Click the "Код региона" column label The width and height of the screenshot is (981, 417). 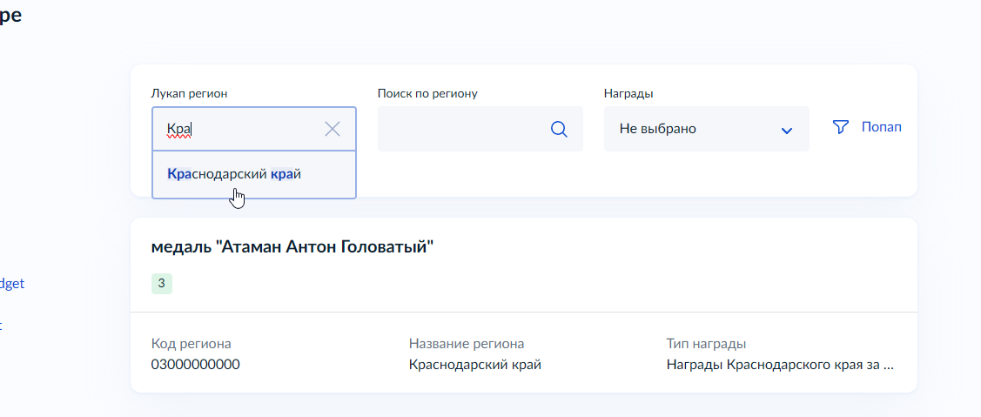point(191,344)
